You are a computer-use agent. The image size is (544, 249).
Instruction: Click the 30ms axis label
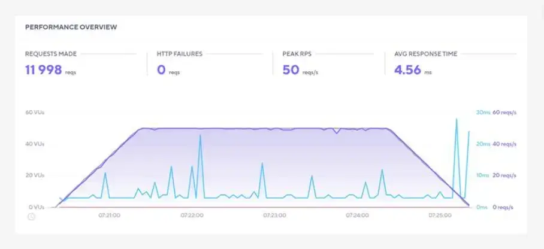(x=483, y=113)
